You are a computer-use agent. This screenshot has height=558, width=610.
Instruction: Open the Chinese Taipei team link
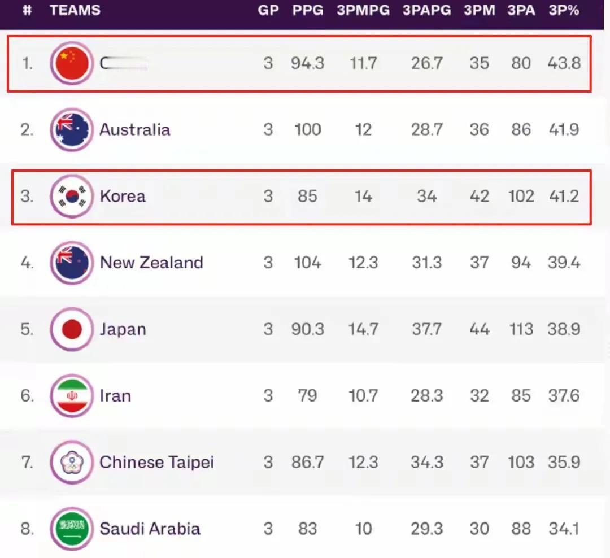157,463
